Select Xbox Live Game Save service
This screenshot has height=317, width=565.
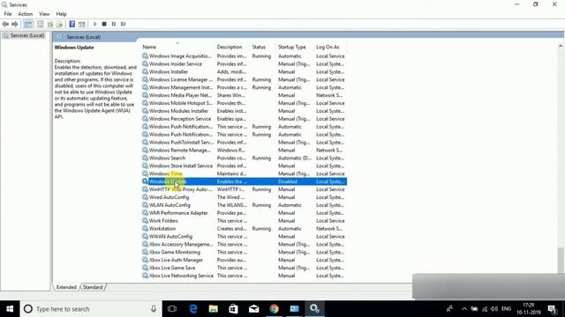coord(244,268)
